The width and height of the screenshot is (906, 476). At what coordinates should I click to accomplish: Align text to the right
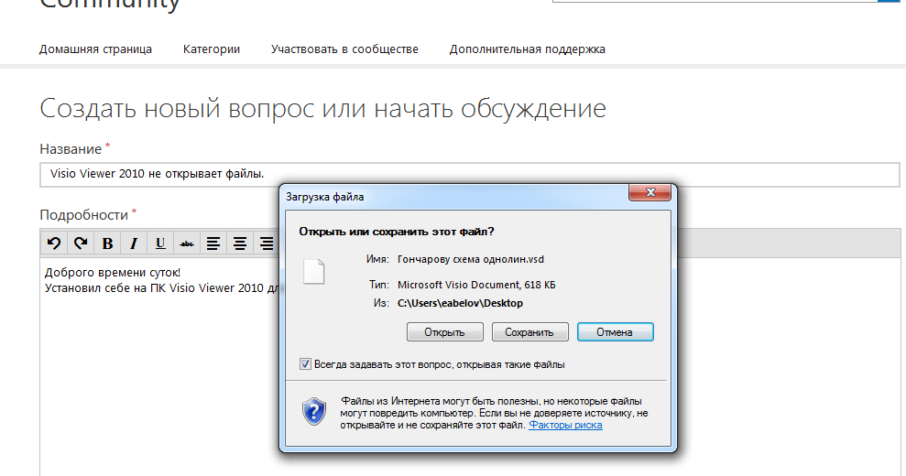click(x=267, y=243)
